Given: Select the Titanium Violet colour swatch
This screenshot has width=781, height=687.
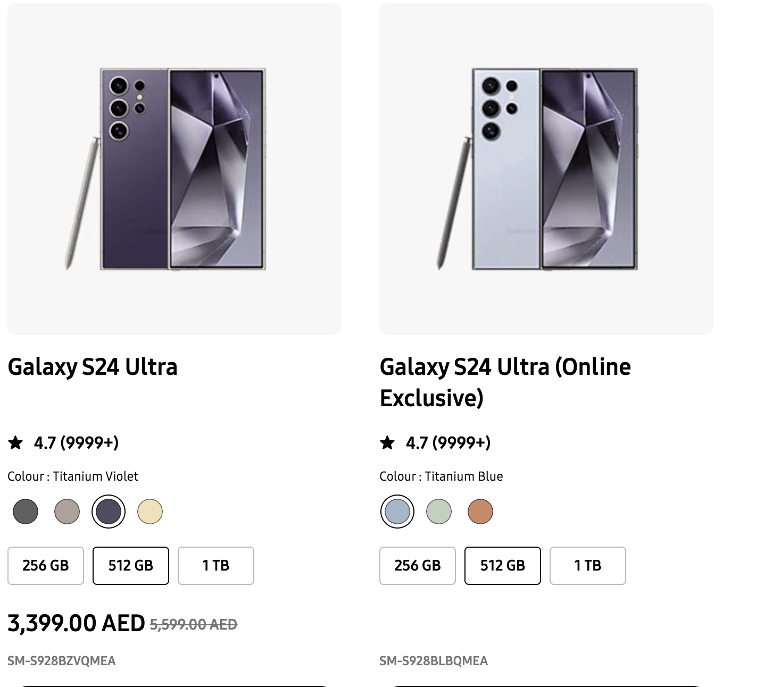Looking at the screenshot, I should point(109,512).
